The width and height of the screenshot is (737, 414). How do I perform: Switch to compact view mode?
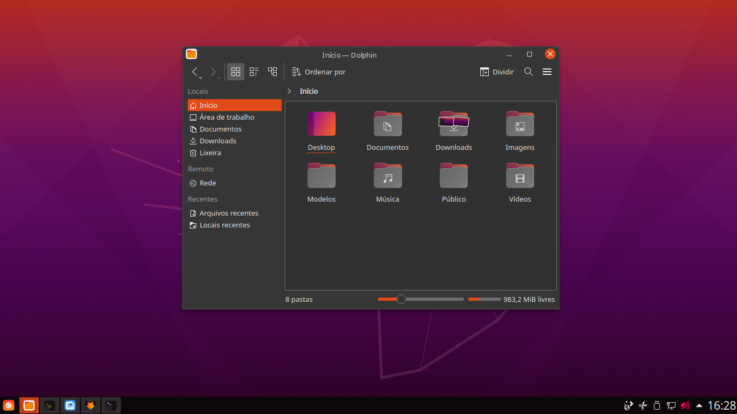point(254,72)
